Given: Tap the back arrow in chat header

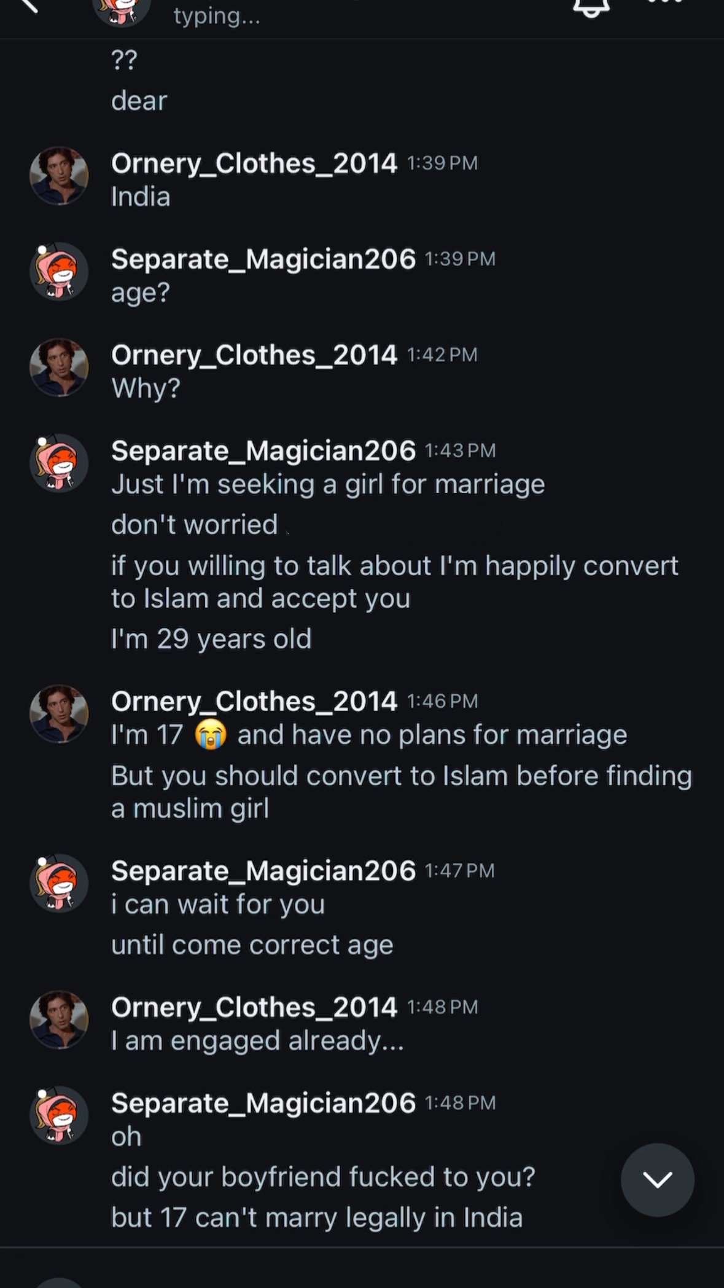Looking at the screenshot, I should [28, 5].
